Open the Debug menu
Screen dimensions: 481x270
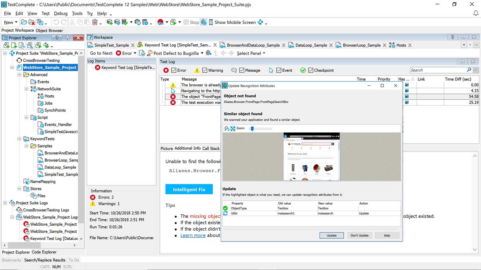point(60,13)
